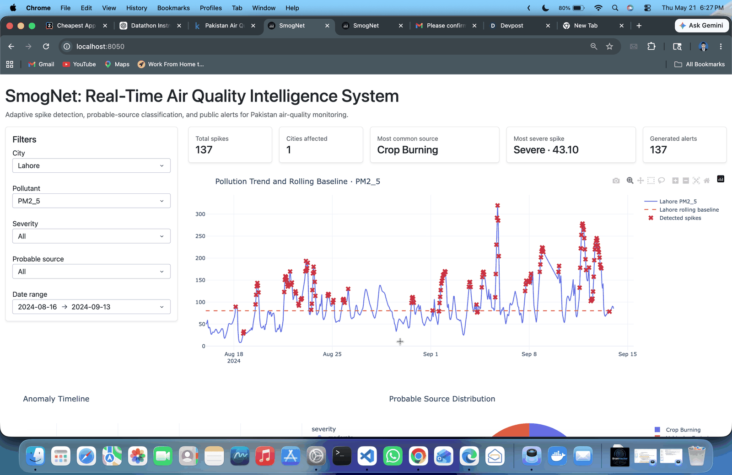Open Finder from the Dock
The width and height of the screenshot is (732, 475).
pyautogui.click(x=35, y=456)
